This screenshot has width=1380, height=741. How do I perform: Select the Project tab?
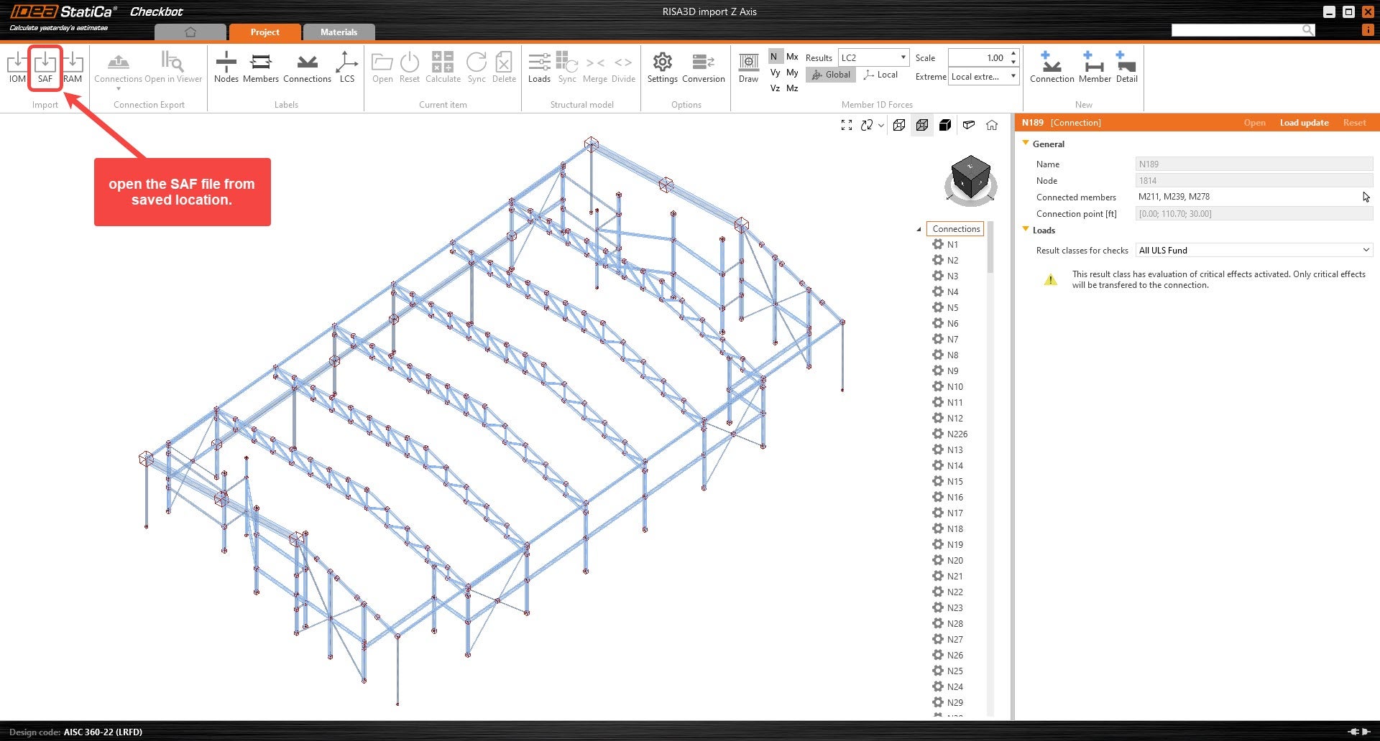(x=264, y=32)
